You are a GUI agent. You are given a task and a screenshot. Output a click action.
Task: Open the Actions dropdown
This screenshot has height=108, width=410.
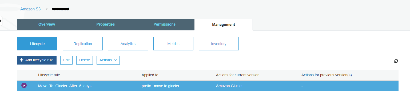(108, 60)
